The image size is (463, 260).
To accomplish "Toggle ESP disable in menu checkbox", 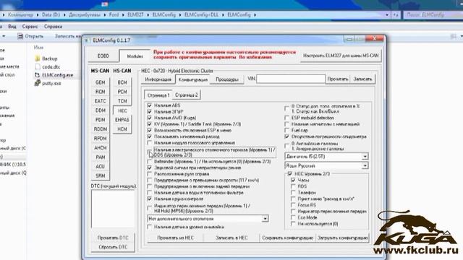I will coord(150,130).
